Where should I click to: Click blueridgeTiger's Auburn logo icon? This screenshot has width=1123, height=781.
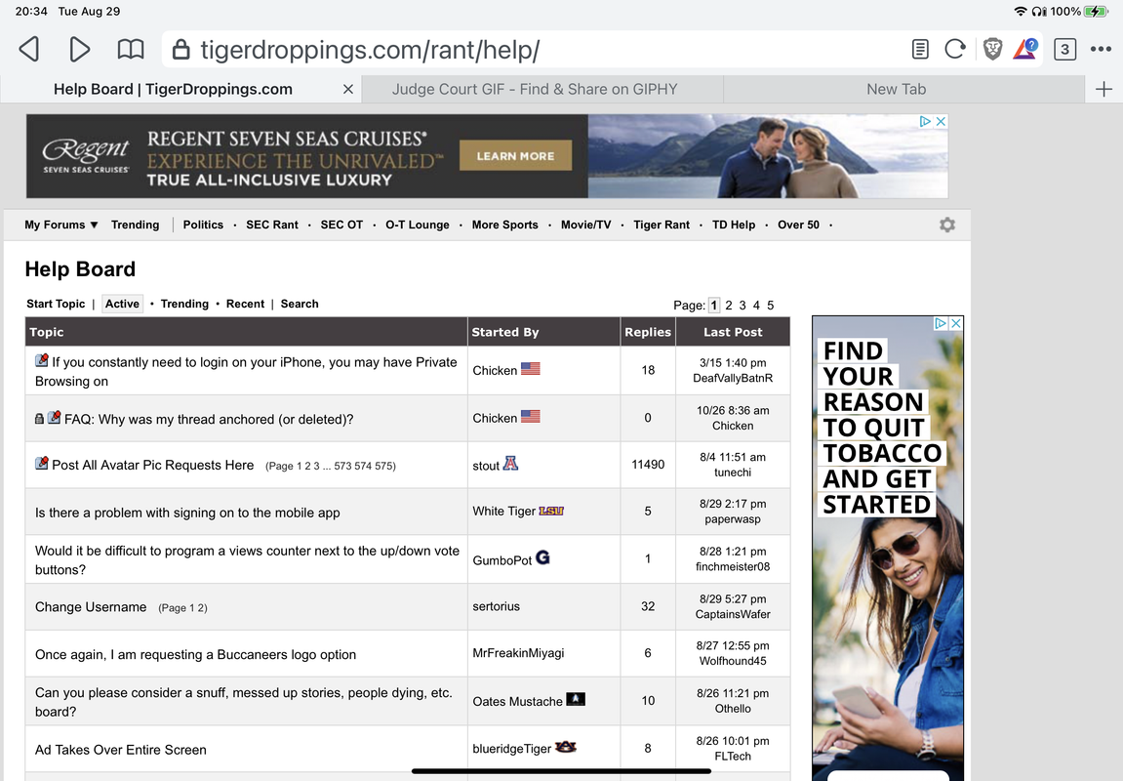pos(565,747)
